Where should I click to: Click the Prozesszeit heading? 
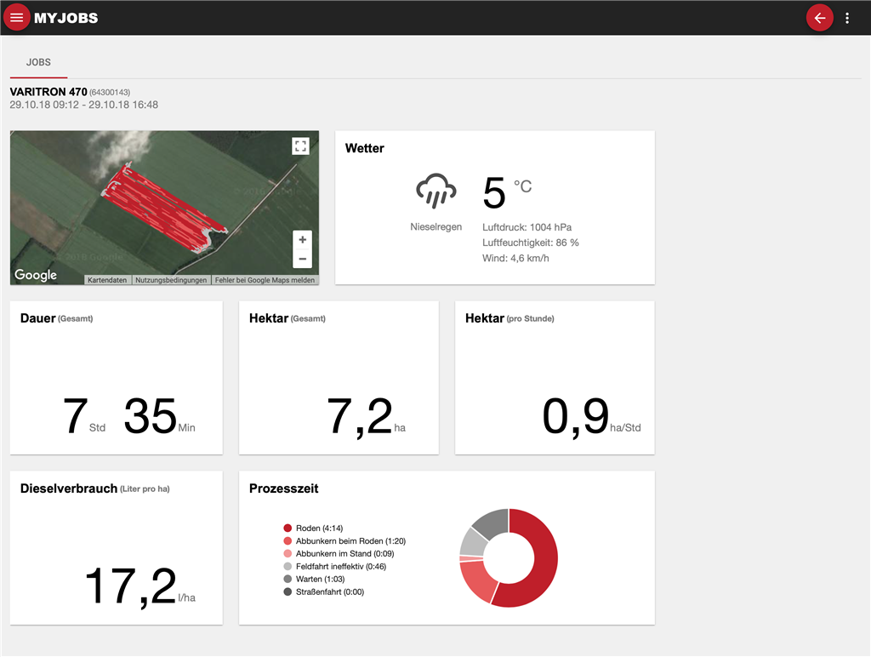[x=284, y=488]
